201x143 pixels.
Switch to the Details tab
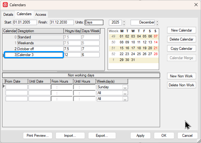[x=8, y=15]
